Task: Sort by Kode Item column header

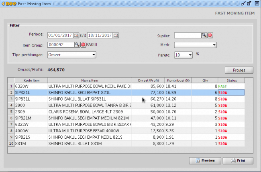Action: coord(31,81)
